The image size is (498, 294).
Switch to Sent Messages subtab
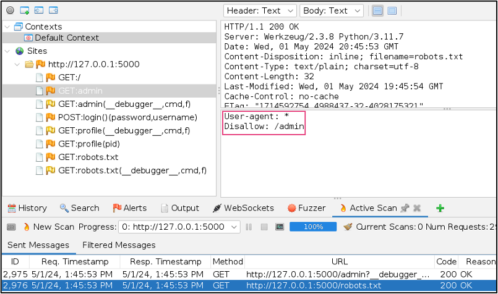[38, 245]
